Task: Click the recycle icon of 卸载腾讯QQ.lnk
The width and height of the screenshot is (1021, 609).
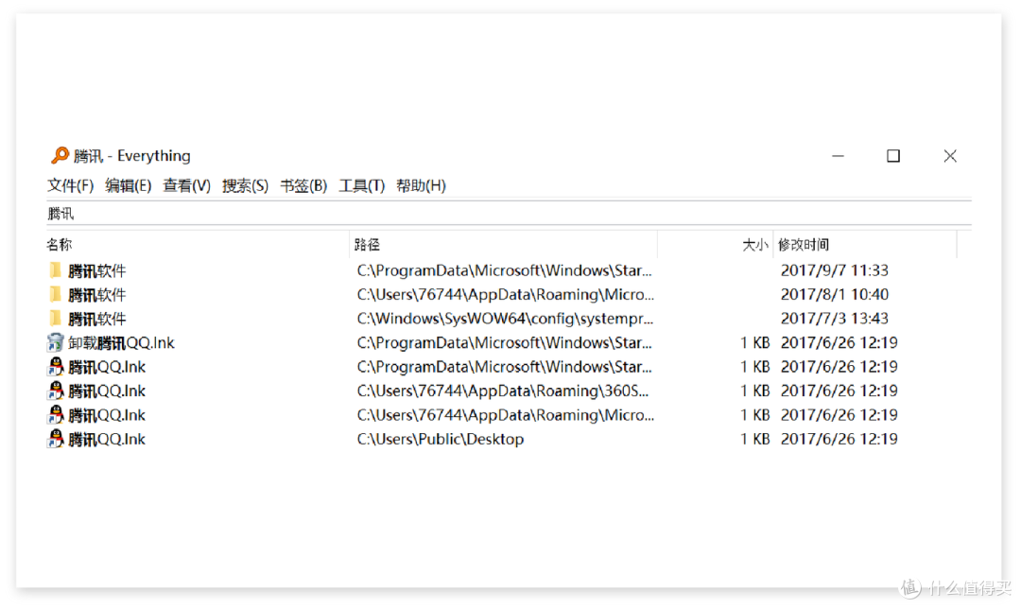Action: click(x=56, y=342)
